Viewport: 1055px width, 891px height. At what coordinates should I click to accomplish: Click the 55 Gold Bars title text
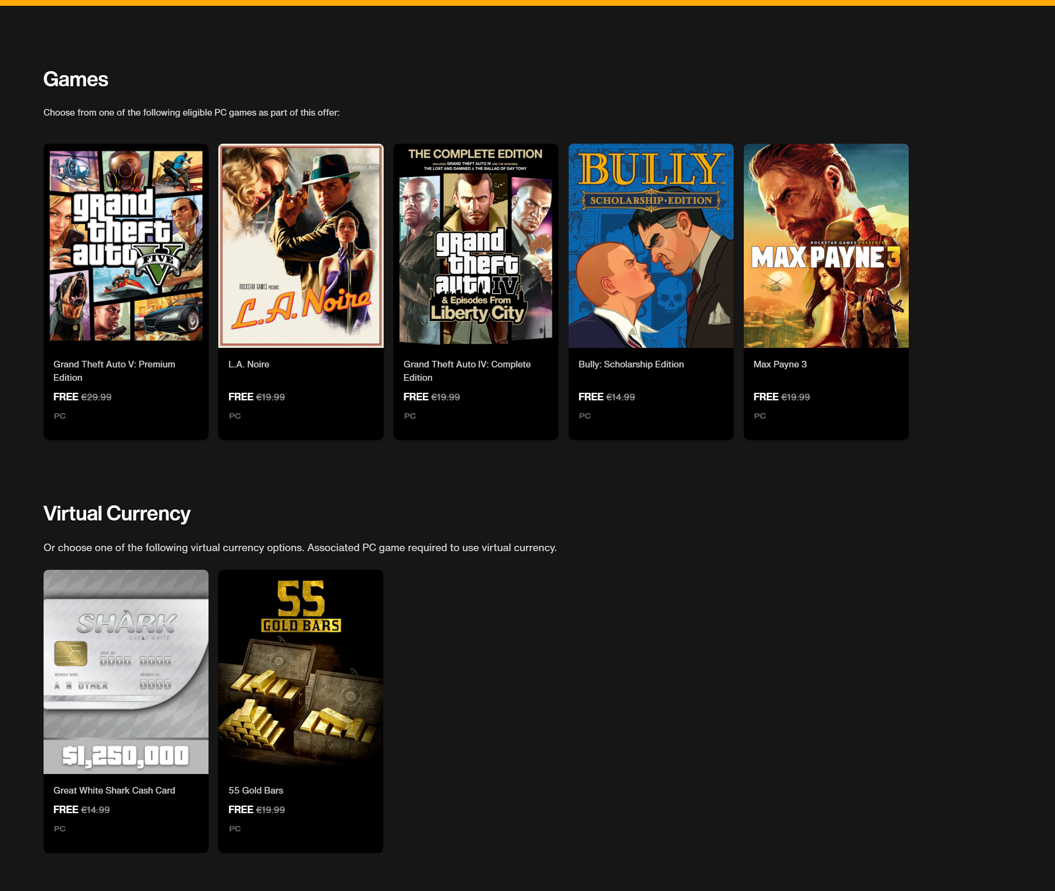tap(256, 790)
